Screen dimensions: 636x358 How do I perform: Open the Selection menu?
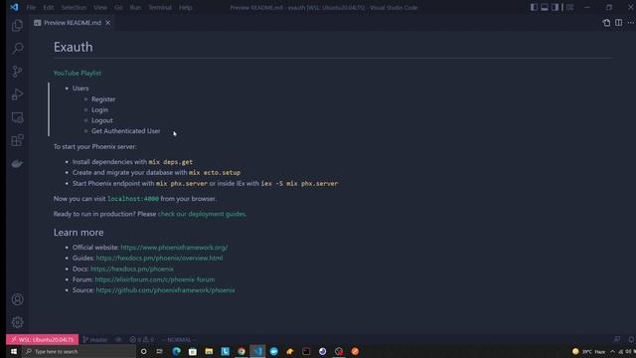(x=74, y=7)
